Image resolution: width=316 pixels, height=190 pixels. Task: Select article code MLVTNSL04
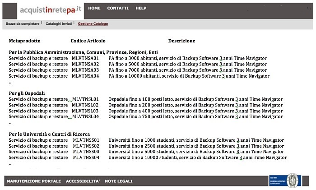pos(85,116)
